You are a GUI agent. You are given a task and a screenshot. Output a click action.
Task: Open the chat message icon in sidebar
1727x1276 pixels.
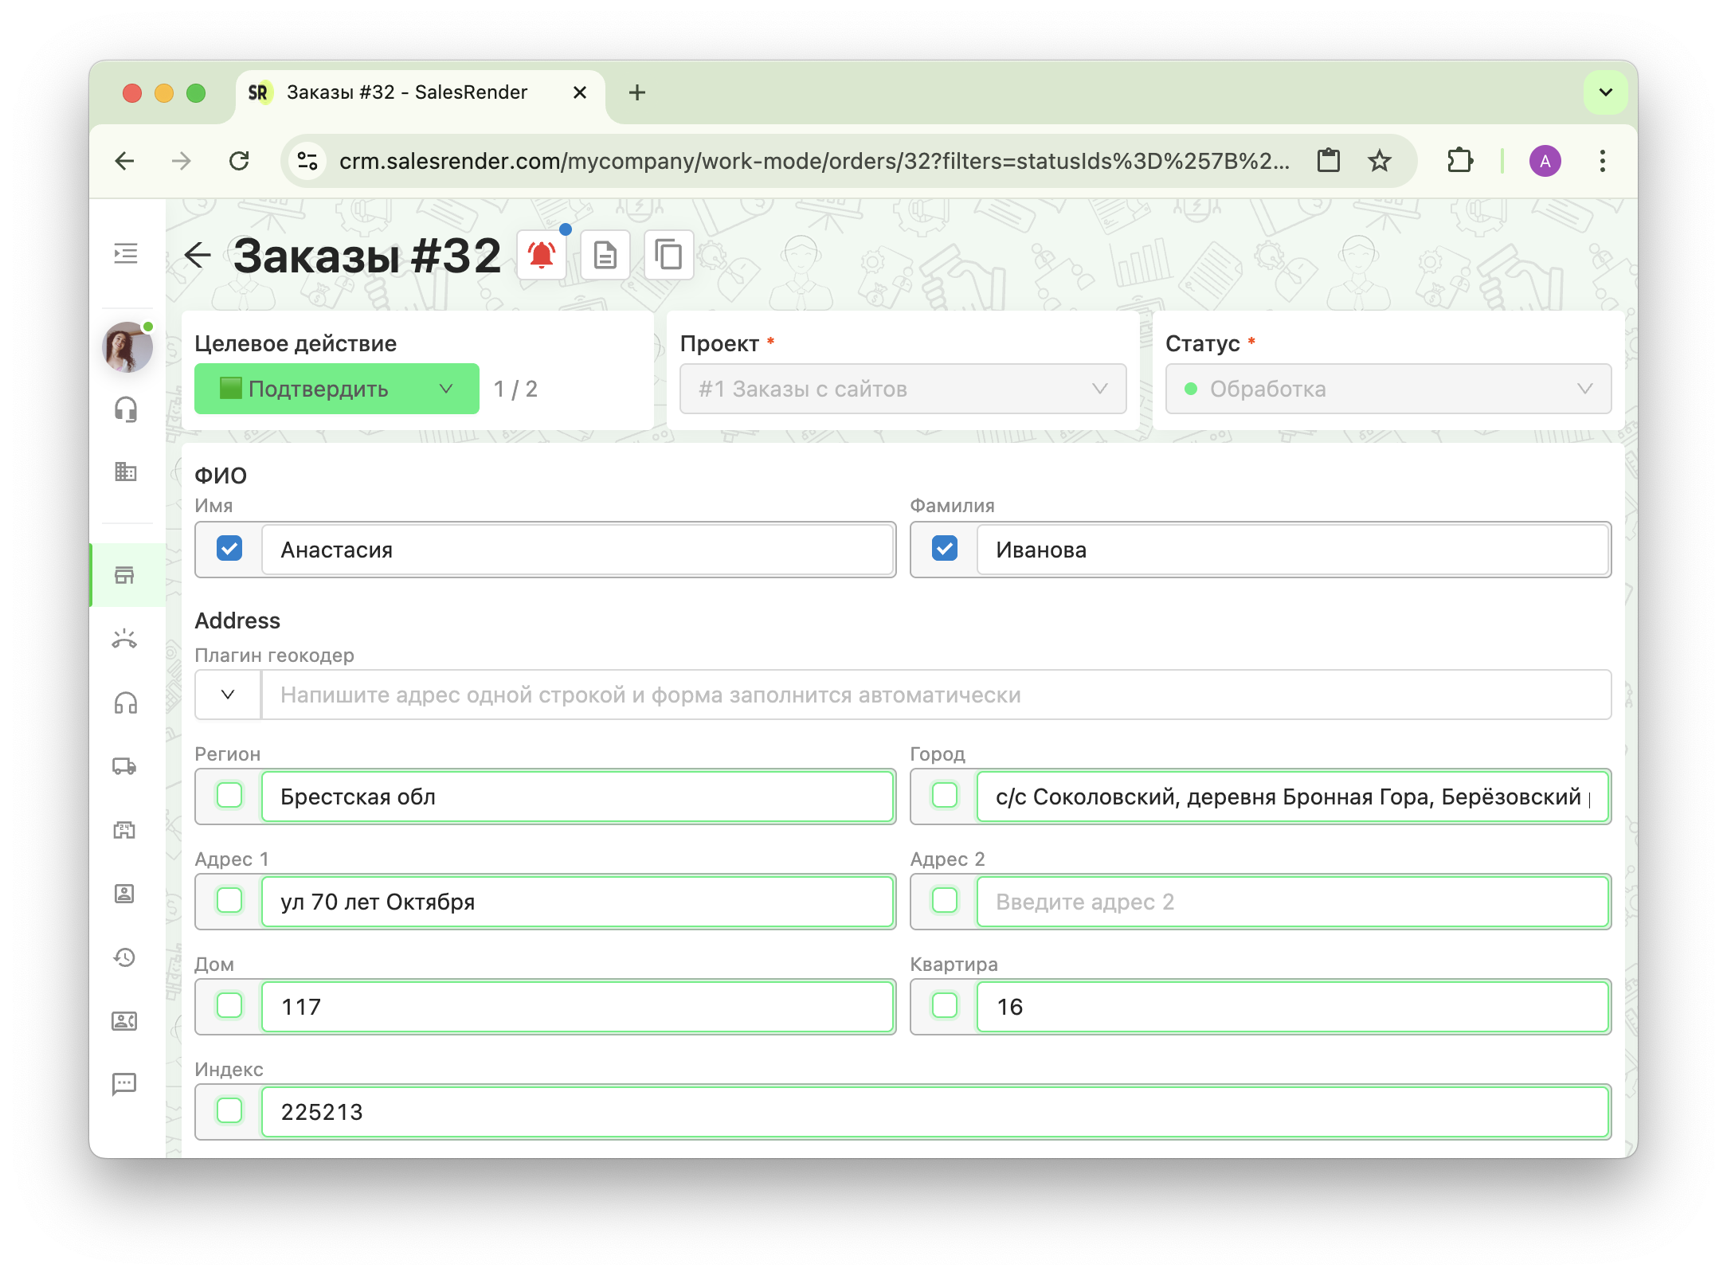point(125,1084)
